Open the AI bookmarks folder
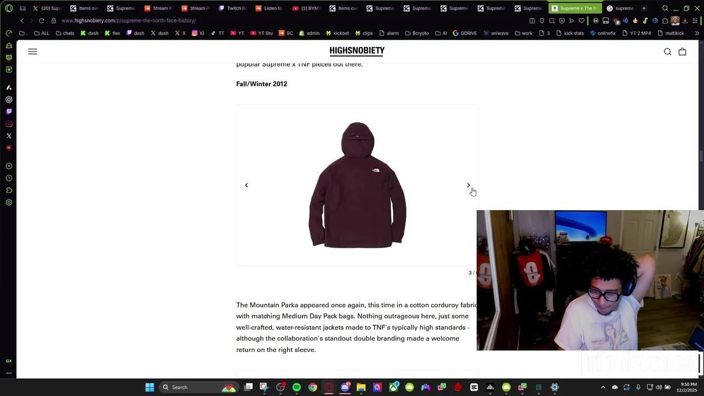The image size is (704, 396). click(441, 33)
